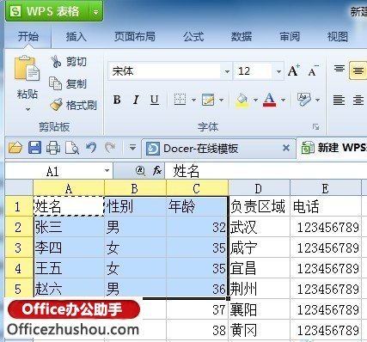The width and height of the screenshot is (367, 342).
Task: Click the formula bar showing 姓名
Action: pos(266,171)
